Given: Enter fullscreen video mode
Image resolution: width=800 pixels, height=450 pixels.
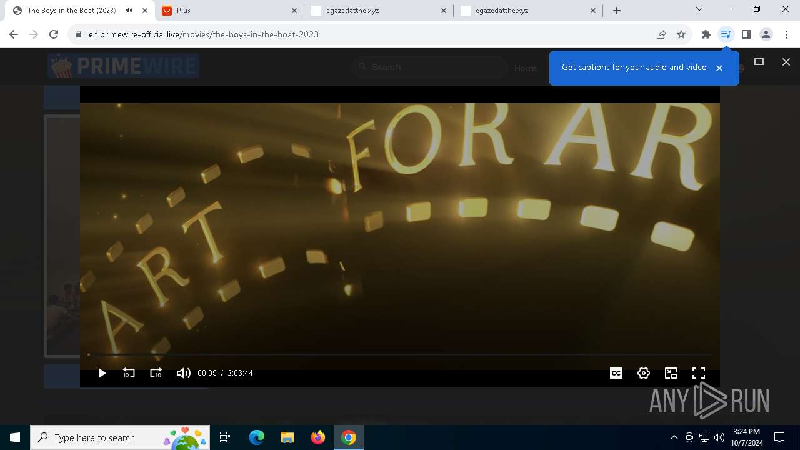Looking at the screenshot, I should click(x=699, y=373).
